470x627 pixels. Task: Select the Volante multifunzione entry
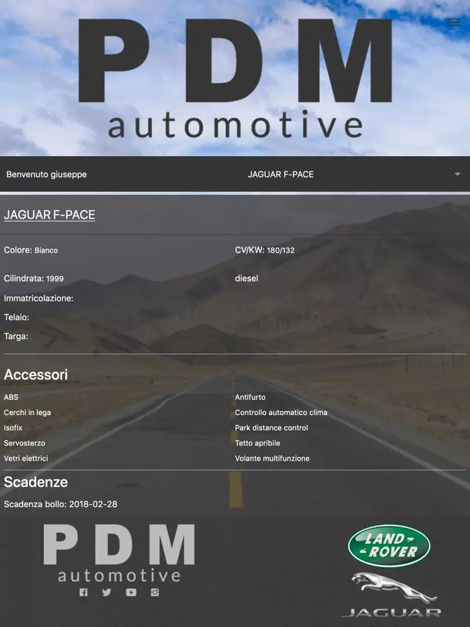pyautogui.click(x=272, y=458)
